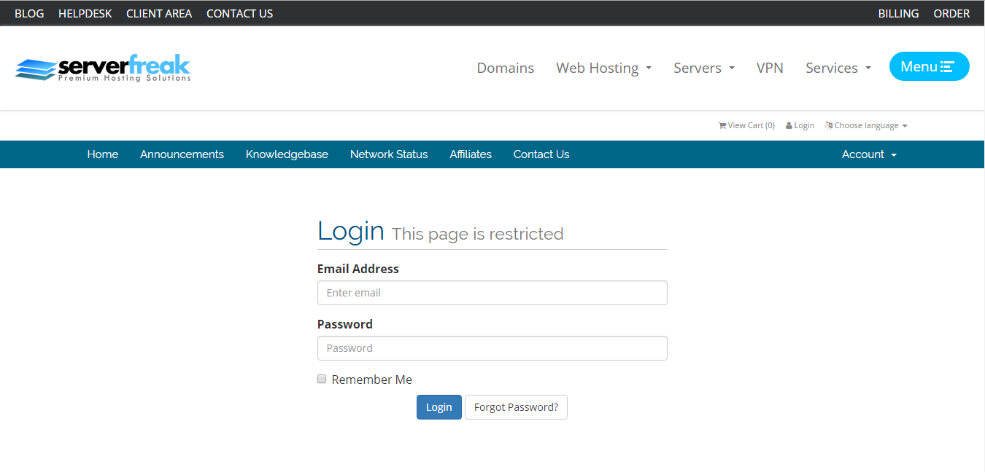The height and width of the screenshot is (472, 985).
Task: Click the View Cart (0) link
Action: point(746,125)
